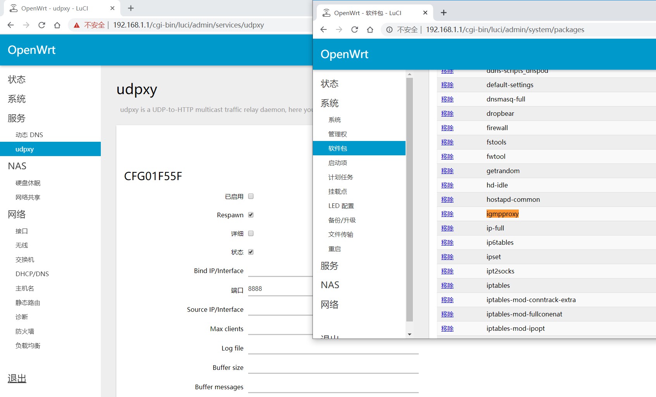Enable the 已启用 checkbox for udpxy

point(251,196)
